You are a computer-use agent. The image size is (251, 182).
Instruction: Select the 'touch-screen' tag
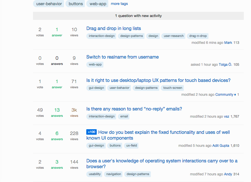point(173,88)
